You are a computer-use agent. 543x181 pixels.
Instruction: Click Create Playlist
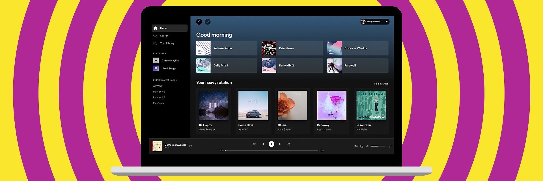pyautogui.click(x=170, y=61)
